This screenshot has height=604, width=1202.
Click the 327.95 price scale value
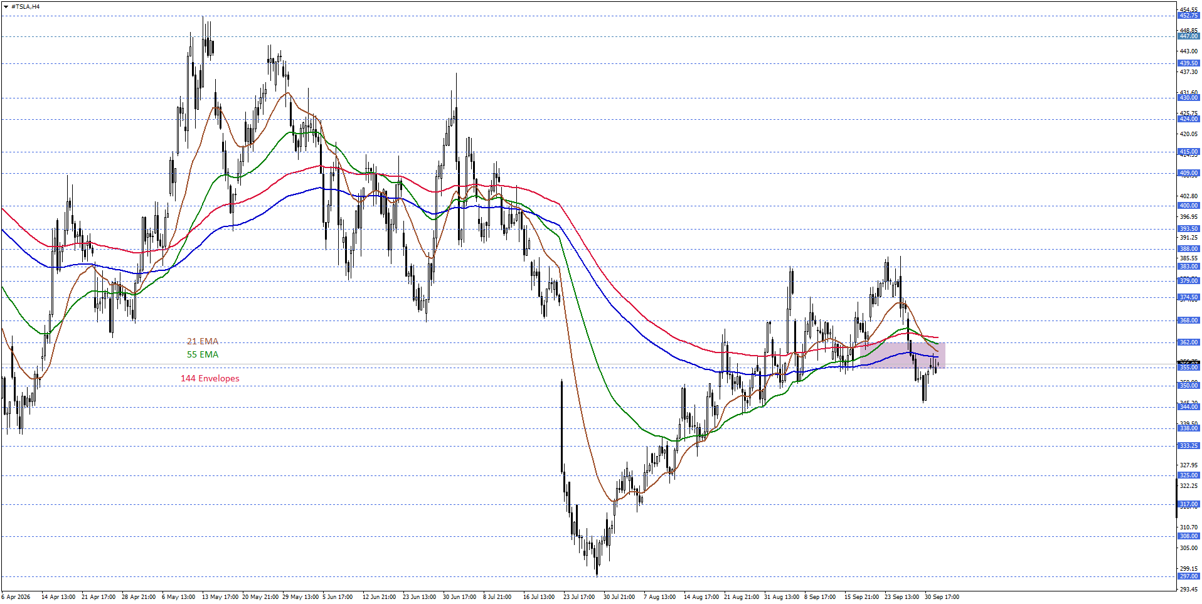tap(1188, 465)
